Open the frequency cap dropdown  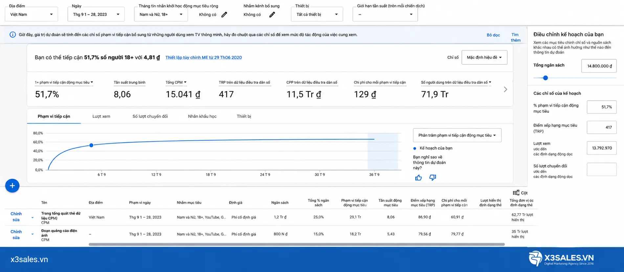385,14
